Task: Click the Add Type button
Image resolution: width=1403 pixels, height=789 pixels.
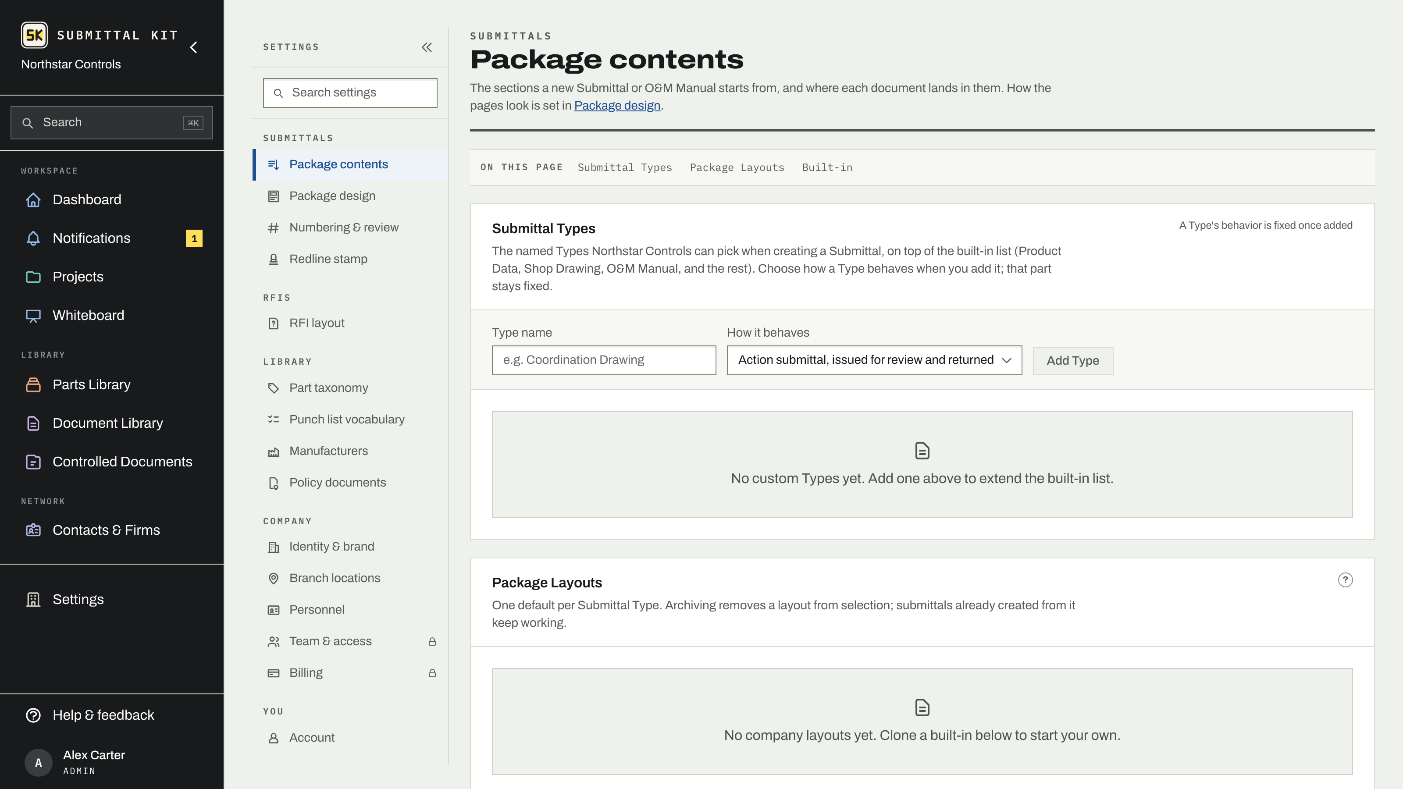Action: (1072, 361)
